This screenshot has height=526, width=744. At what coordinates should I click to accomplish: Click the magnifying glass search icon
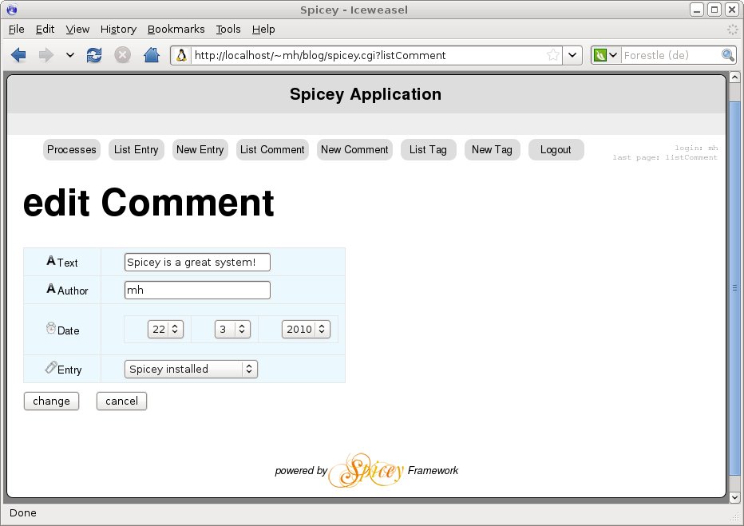pos(728,55)
